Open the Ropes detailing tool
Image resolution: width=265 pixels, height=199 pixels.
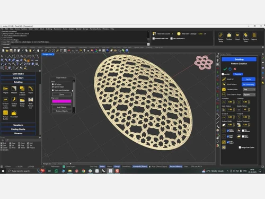click(31, 89)
